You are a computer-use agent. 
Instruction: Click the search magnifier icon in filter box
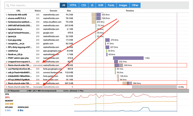(8, 5)
